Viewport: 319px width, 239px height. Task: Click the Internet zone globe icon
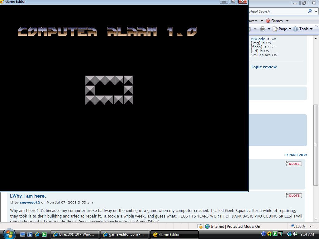pyautogui.click(x=207, y=226)
